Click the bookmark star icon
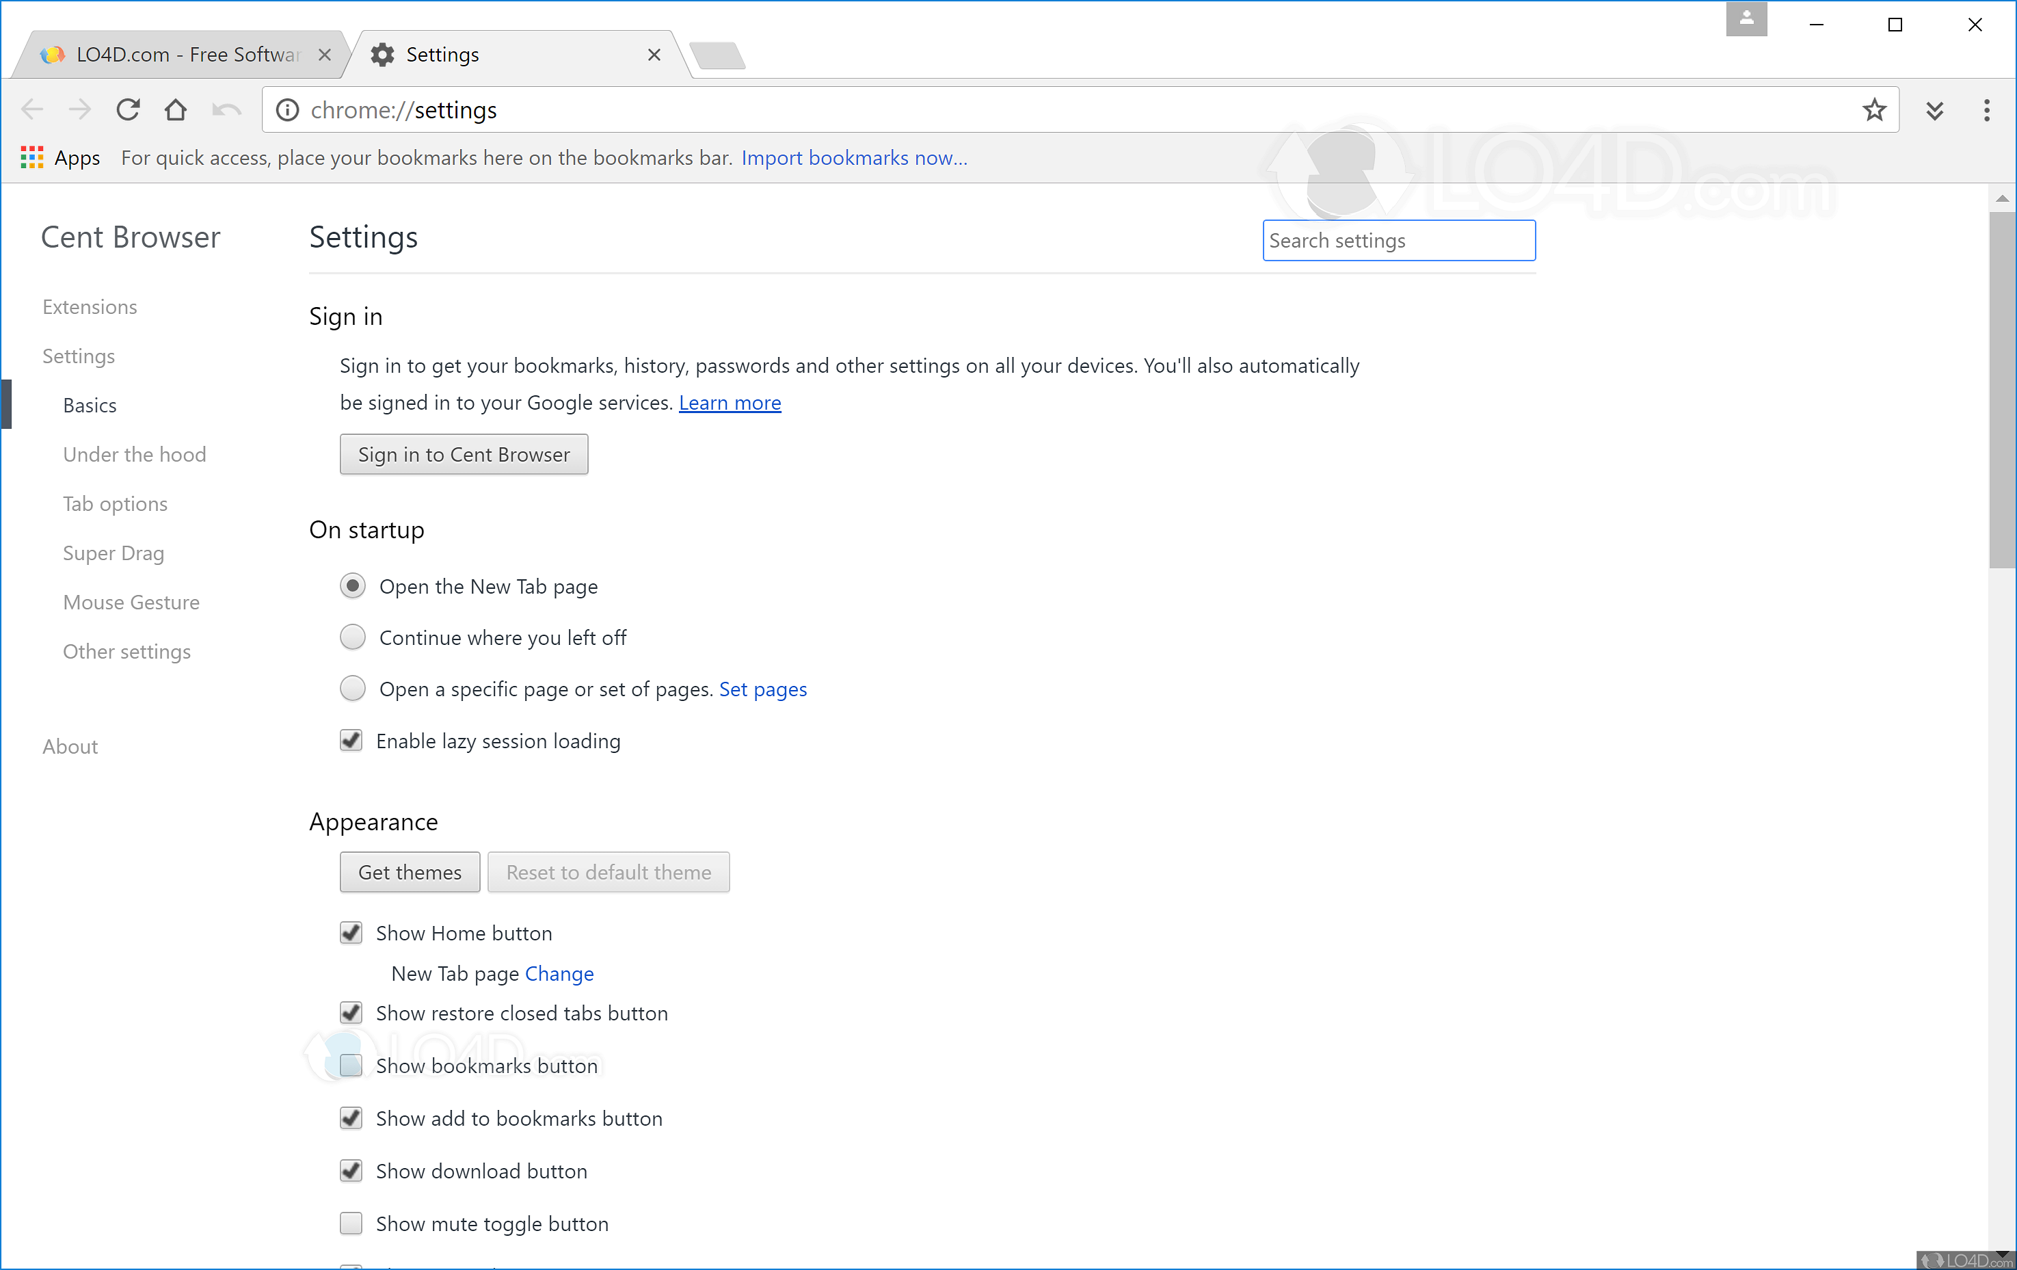 [x=1874, y=109]
